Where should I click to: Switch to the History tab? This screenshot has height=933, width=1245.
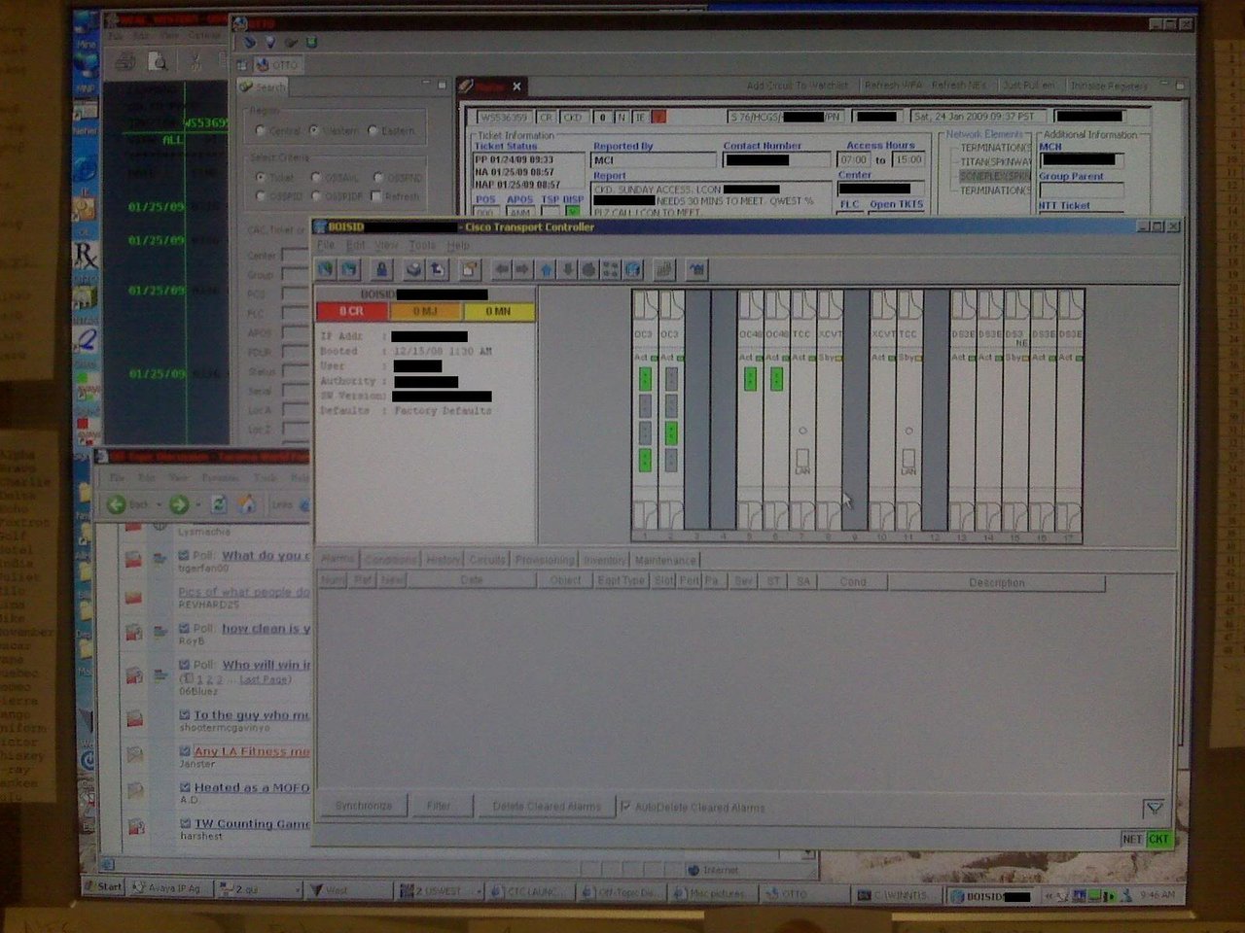444,560
